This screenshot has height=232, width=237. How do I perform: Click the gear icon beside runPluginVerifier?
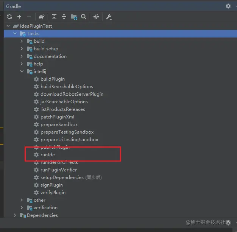coord(36,170)
